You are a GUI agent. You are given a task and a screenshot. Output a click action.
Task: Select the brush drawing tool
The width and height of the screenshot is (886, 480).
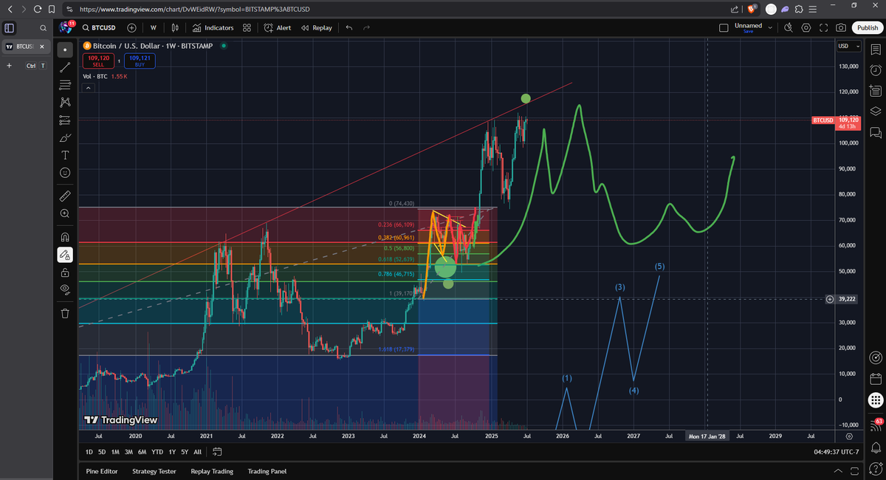[x=65, y=137]
